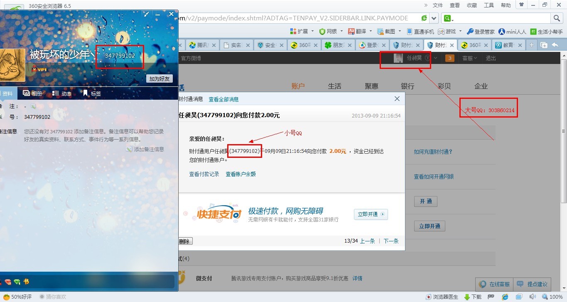Click the browser search input field
Screen dimensions: 567x302
(x=503, y=18)
